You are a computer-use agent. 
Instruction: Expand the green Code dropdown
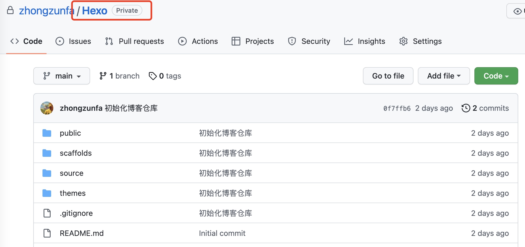496,76
